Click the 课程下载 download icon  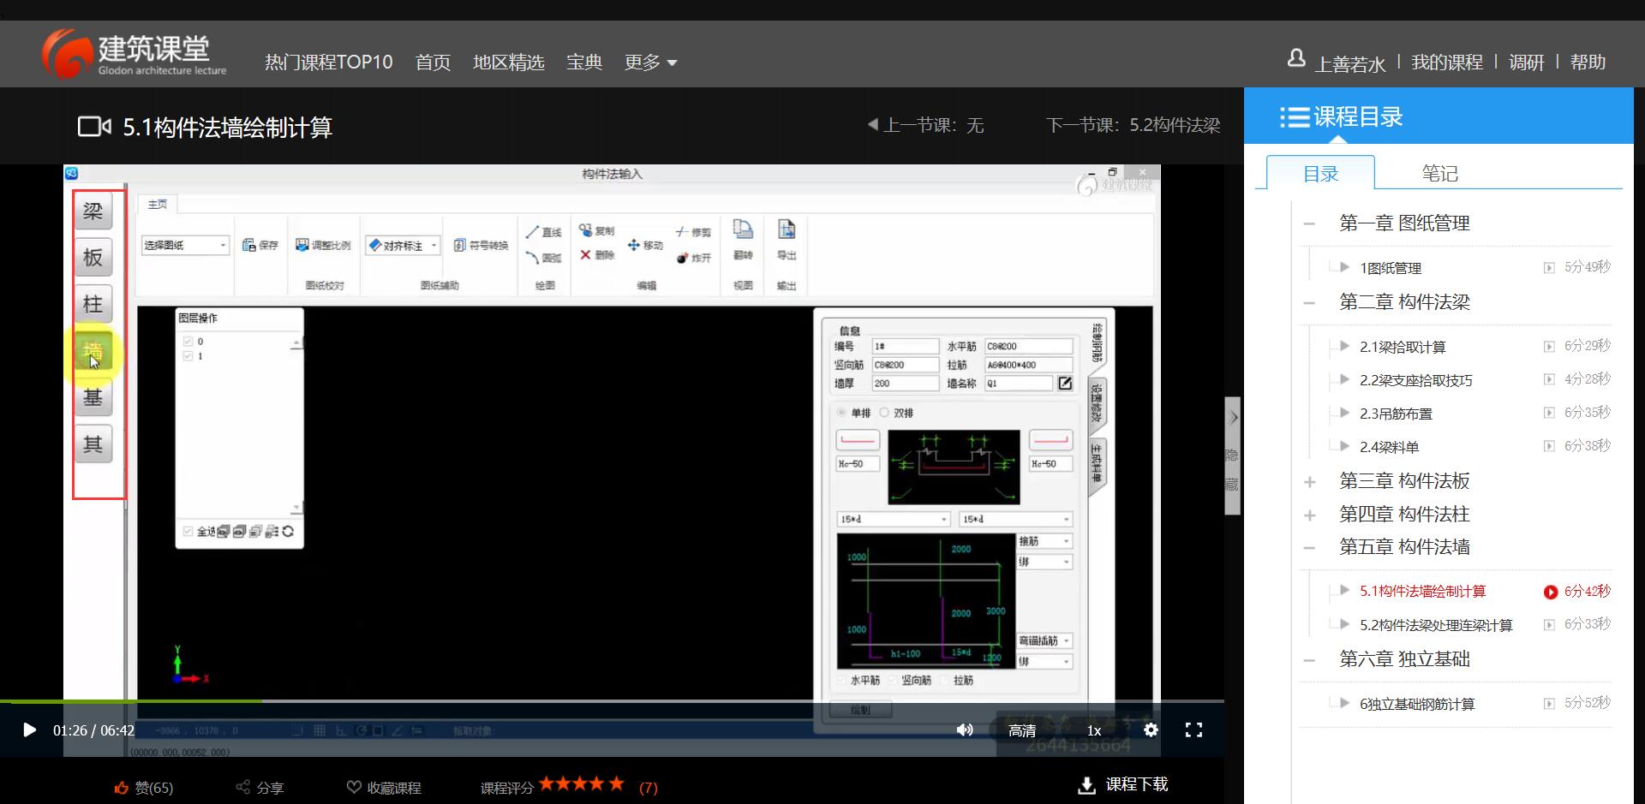coord(1086,785)
